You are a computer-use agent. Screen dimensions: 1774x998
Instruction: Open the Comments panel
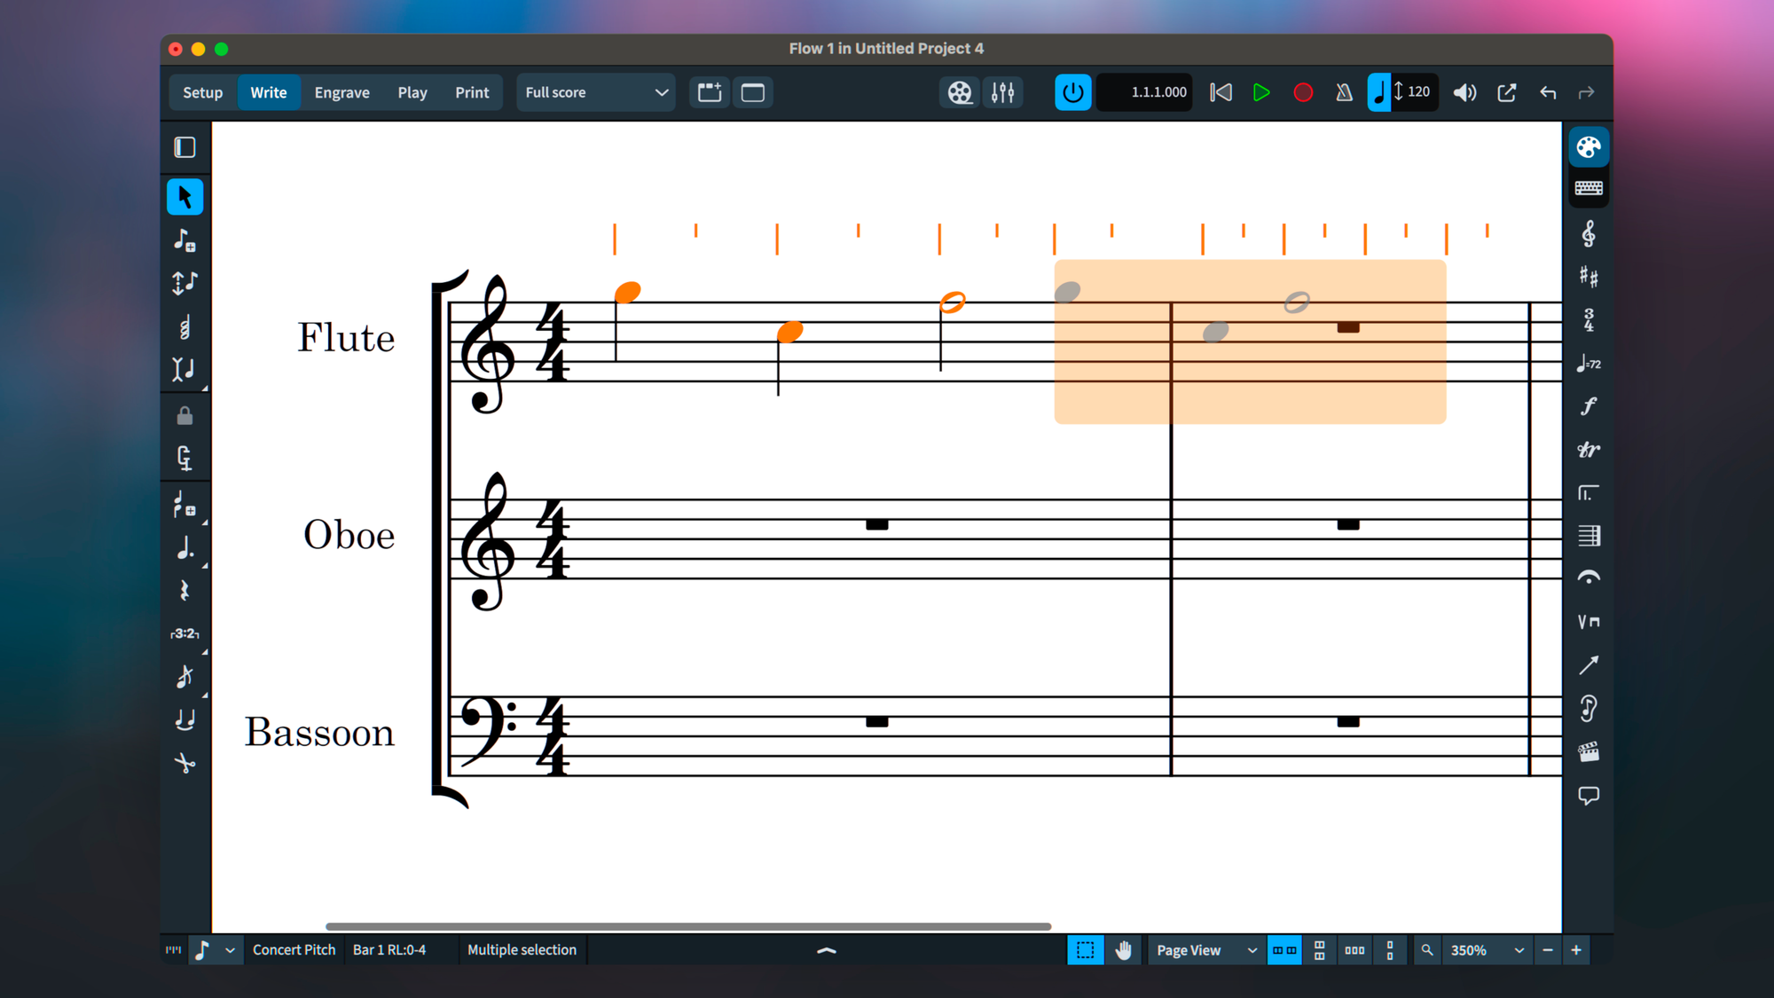[1588, 796]
